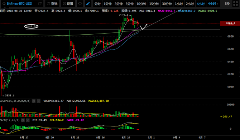Toggle the sun-icon light/dark theme

click(80, 4)
